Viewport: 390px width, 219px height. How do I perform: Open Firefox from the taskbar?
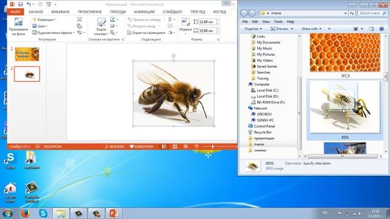(25, 214)
